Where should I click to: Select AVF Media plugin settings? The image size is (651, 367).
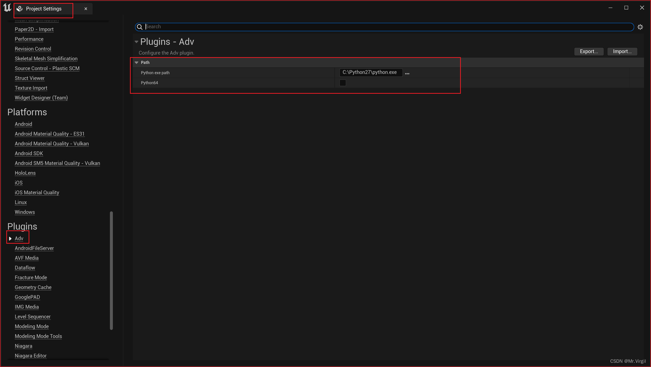[26, 258]
